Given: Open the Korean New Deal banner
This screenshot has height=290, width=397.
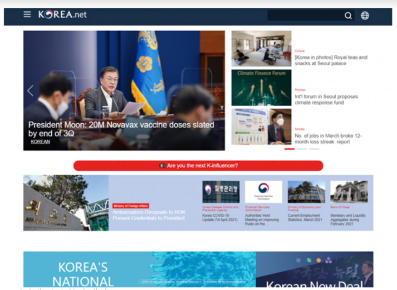Looking at the screenshot, I should [x=314, y=269].
